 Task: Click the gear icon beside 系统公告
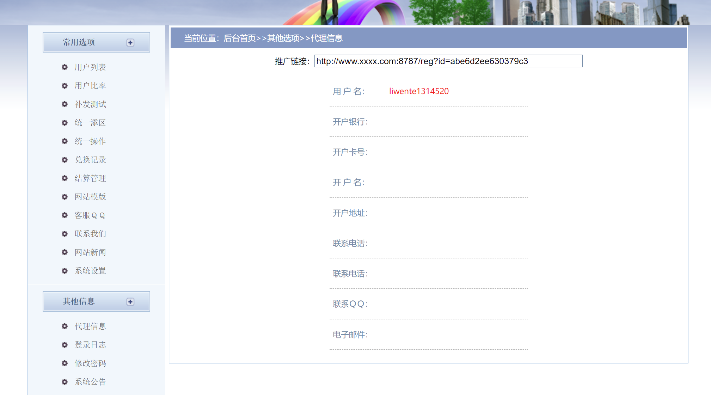(65, 382)
